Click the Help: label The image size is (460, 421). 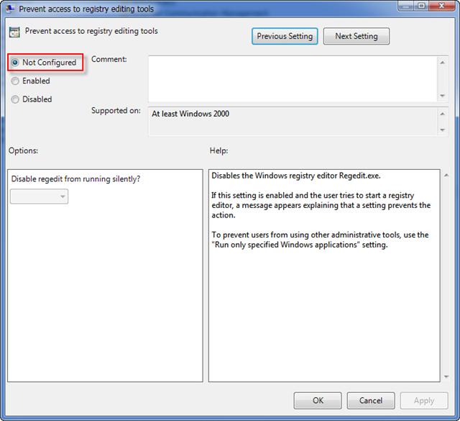pos(218,150)
